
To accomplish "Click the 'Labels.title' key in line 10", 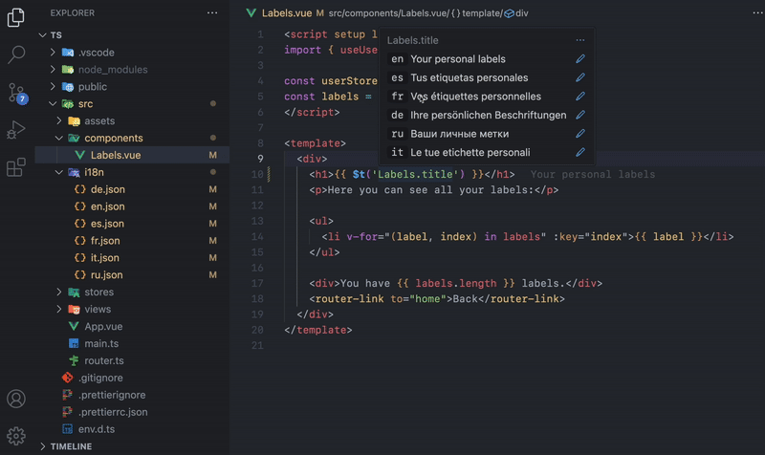I will point(415,175).
